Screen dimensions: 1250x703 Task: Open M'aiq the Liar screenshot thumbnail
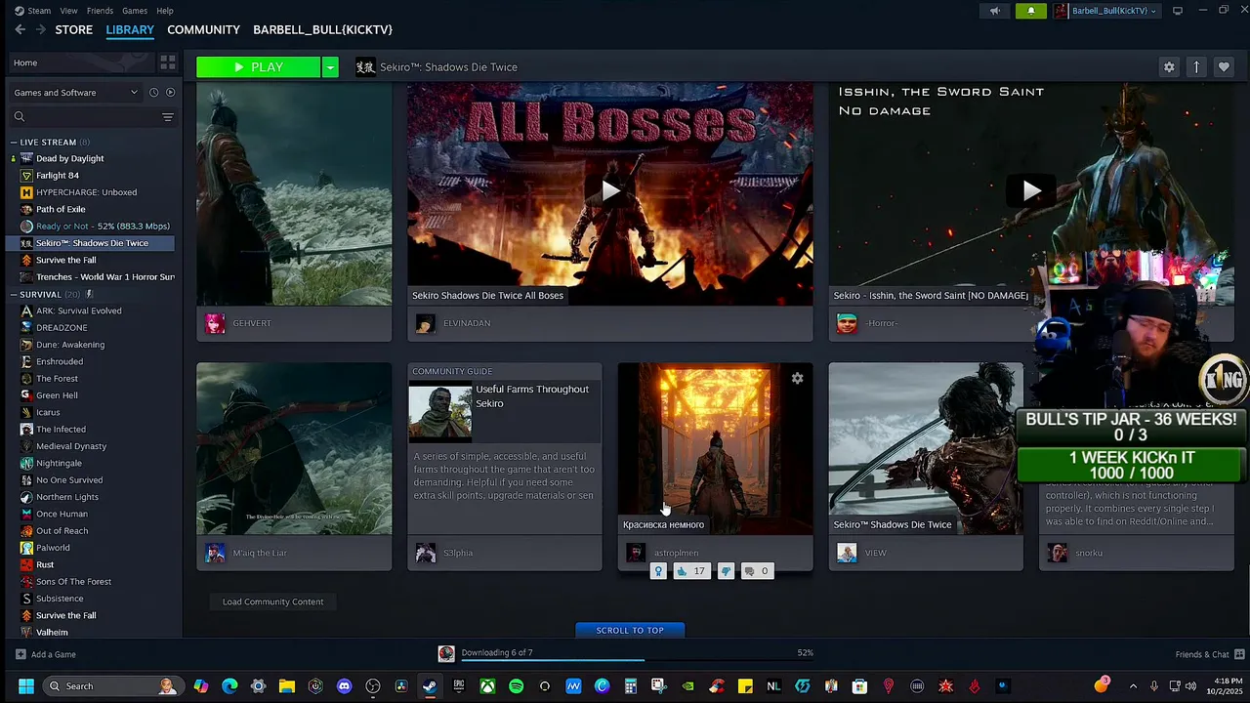point(294,449)
